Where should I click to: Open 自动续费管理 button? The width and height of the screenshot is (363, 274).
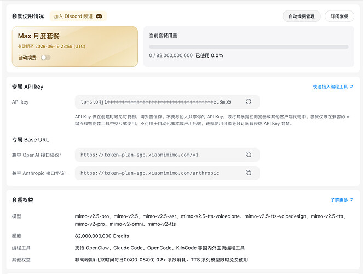click(x=302, y=16)
